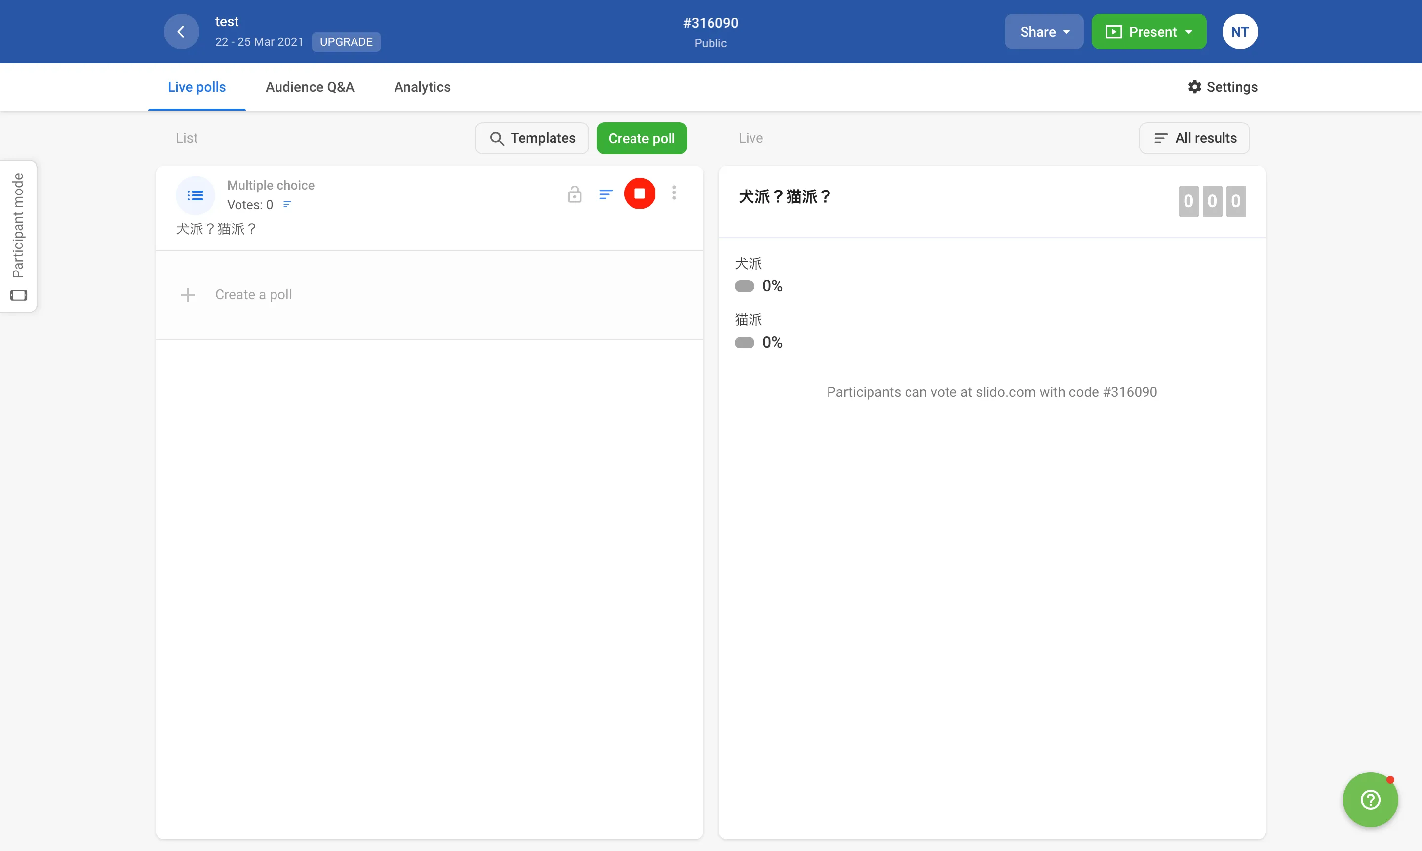
Task: Click the green Create poll button
Action: [x=641, y=138]
